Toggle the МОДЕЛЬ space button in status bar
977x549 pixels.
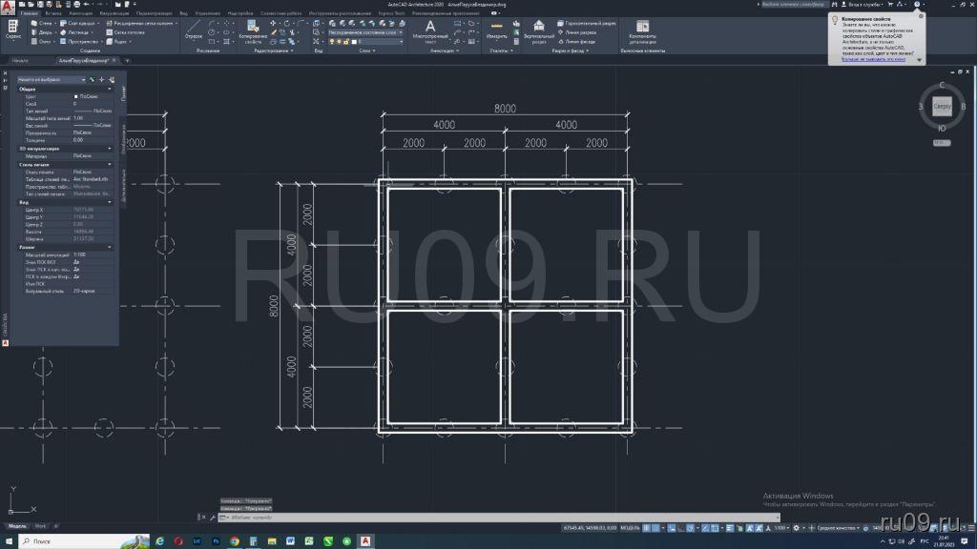pos(631,527)
